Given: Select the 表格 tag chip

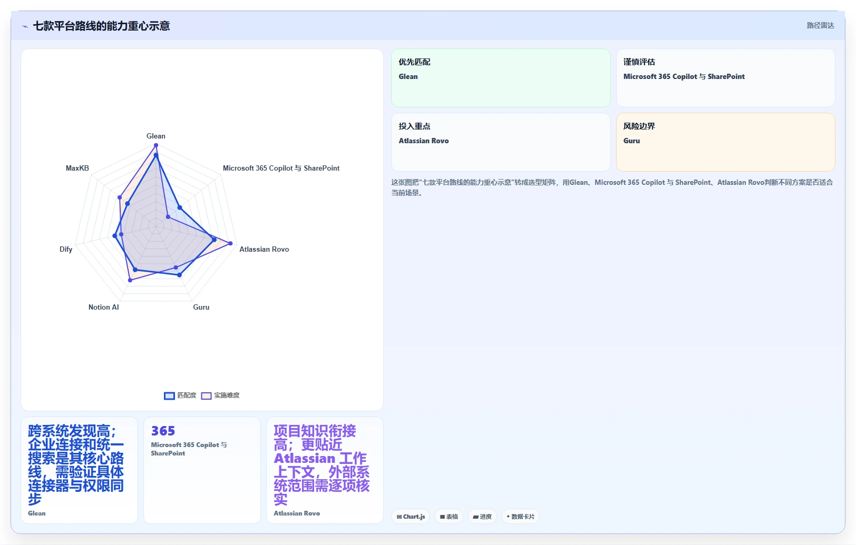Looking at the screenshot, I should tap(449, 517).
